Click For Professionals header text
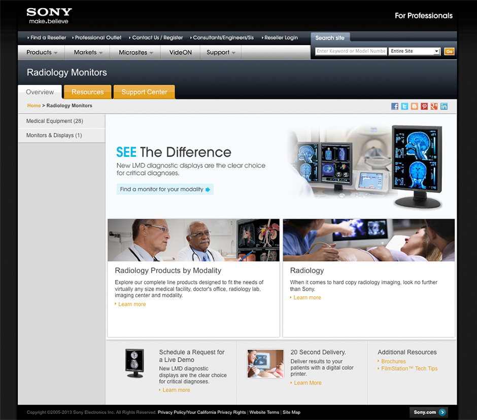The image size is (477, 420). click(x=423, y=16)
